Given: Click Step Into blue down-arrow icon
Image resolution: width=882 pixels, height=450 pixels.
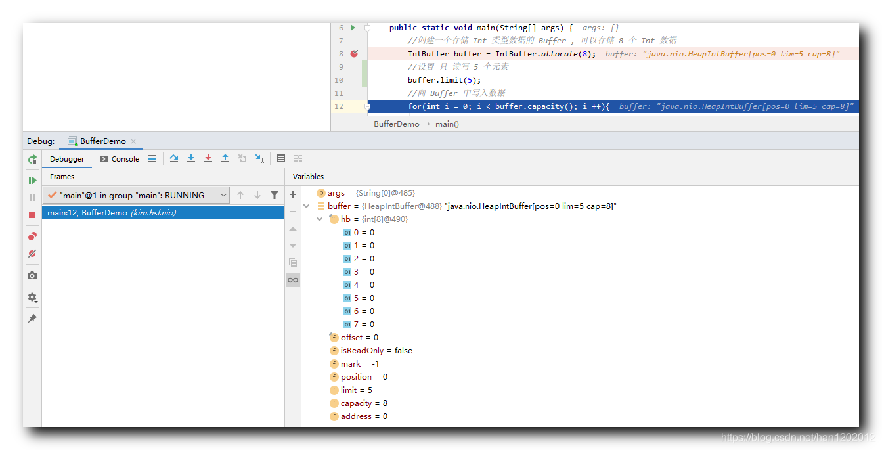Looking at the screenshot, I should pyautogui.click(x=191, y=158).
